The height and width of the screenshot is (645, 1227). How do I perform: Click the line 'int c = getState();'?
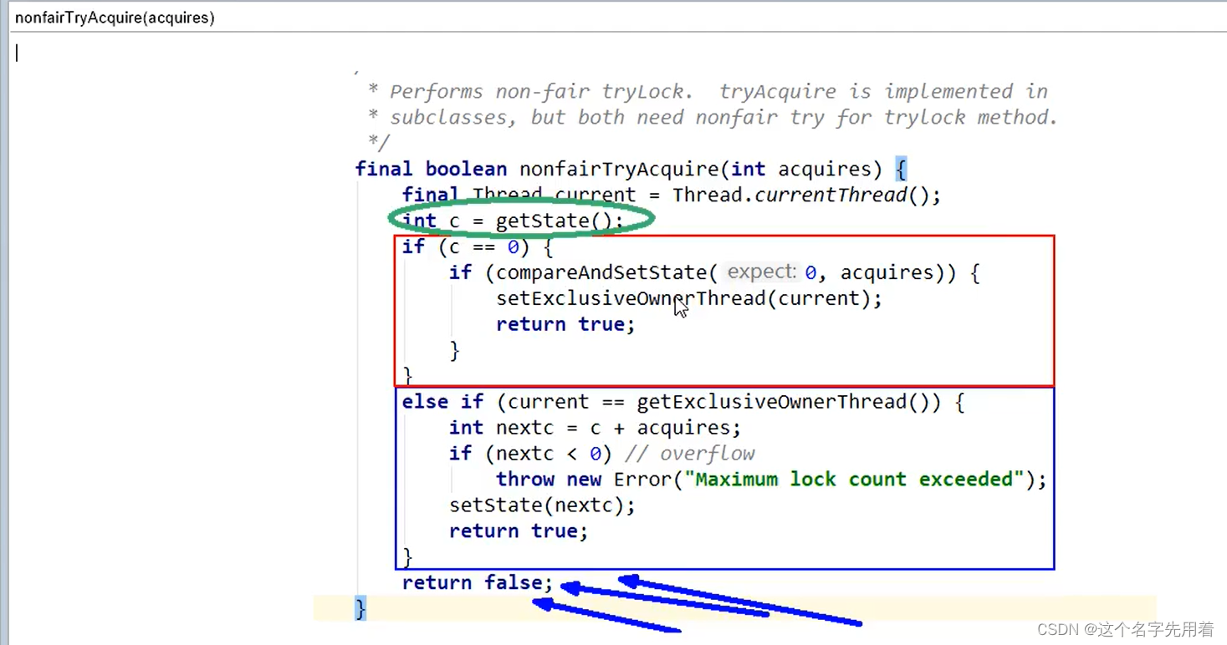point(513,221)
